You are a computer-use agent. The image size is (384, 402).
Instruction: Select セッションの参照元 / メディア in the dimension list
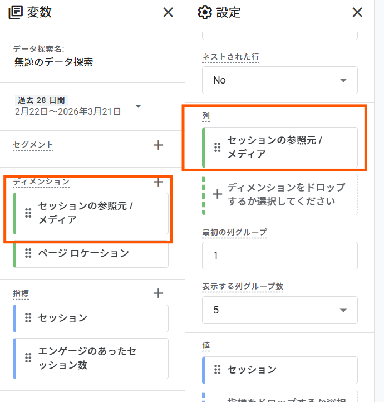[x=90, y=213]
